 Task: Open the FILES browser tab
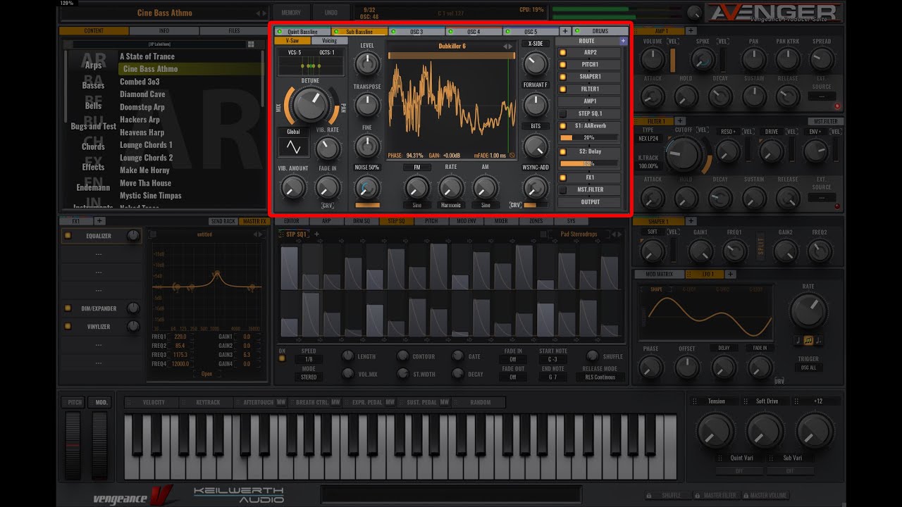click(x=234, y=31)
